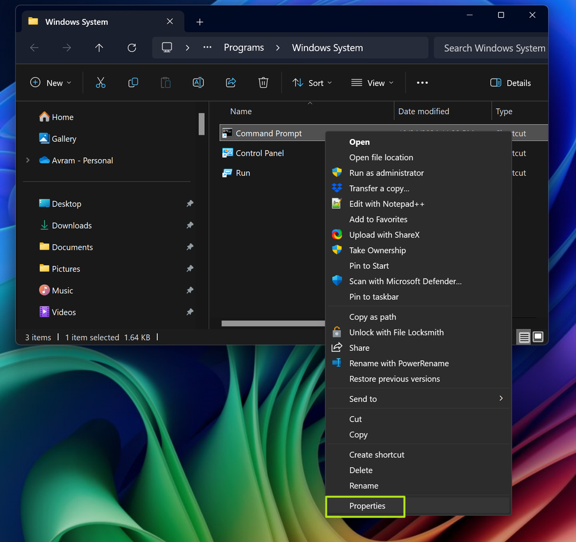This screenshot has height=542, width=576.
Task: Click the Share icon in the toolbar
Action: coord(231,83)
